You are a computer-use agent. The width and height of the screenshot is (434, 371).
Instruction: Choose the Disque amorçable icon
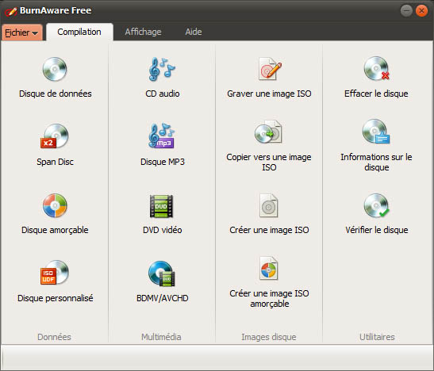coord(55,205)
